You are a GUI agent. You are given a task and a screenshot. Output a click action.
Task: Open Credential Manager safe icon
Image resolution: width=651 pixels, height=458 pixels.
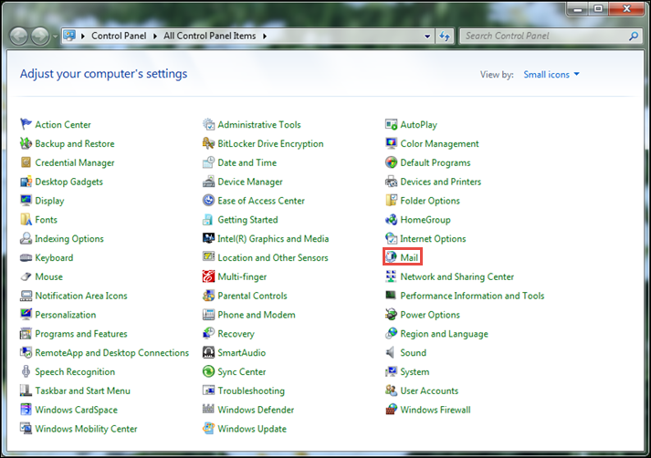(26, 162)
